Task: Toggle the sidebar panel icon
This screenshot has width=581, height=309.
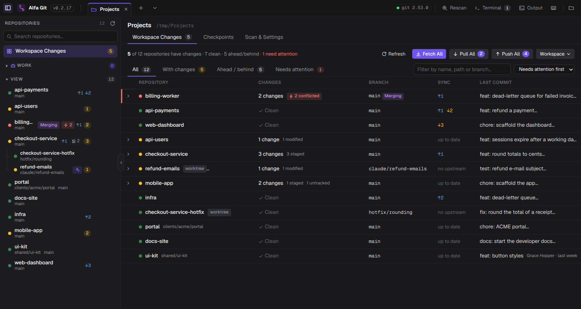Action: [8, 8]
